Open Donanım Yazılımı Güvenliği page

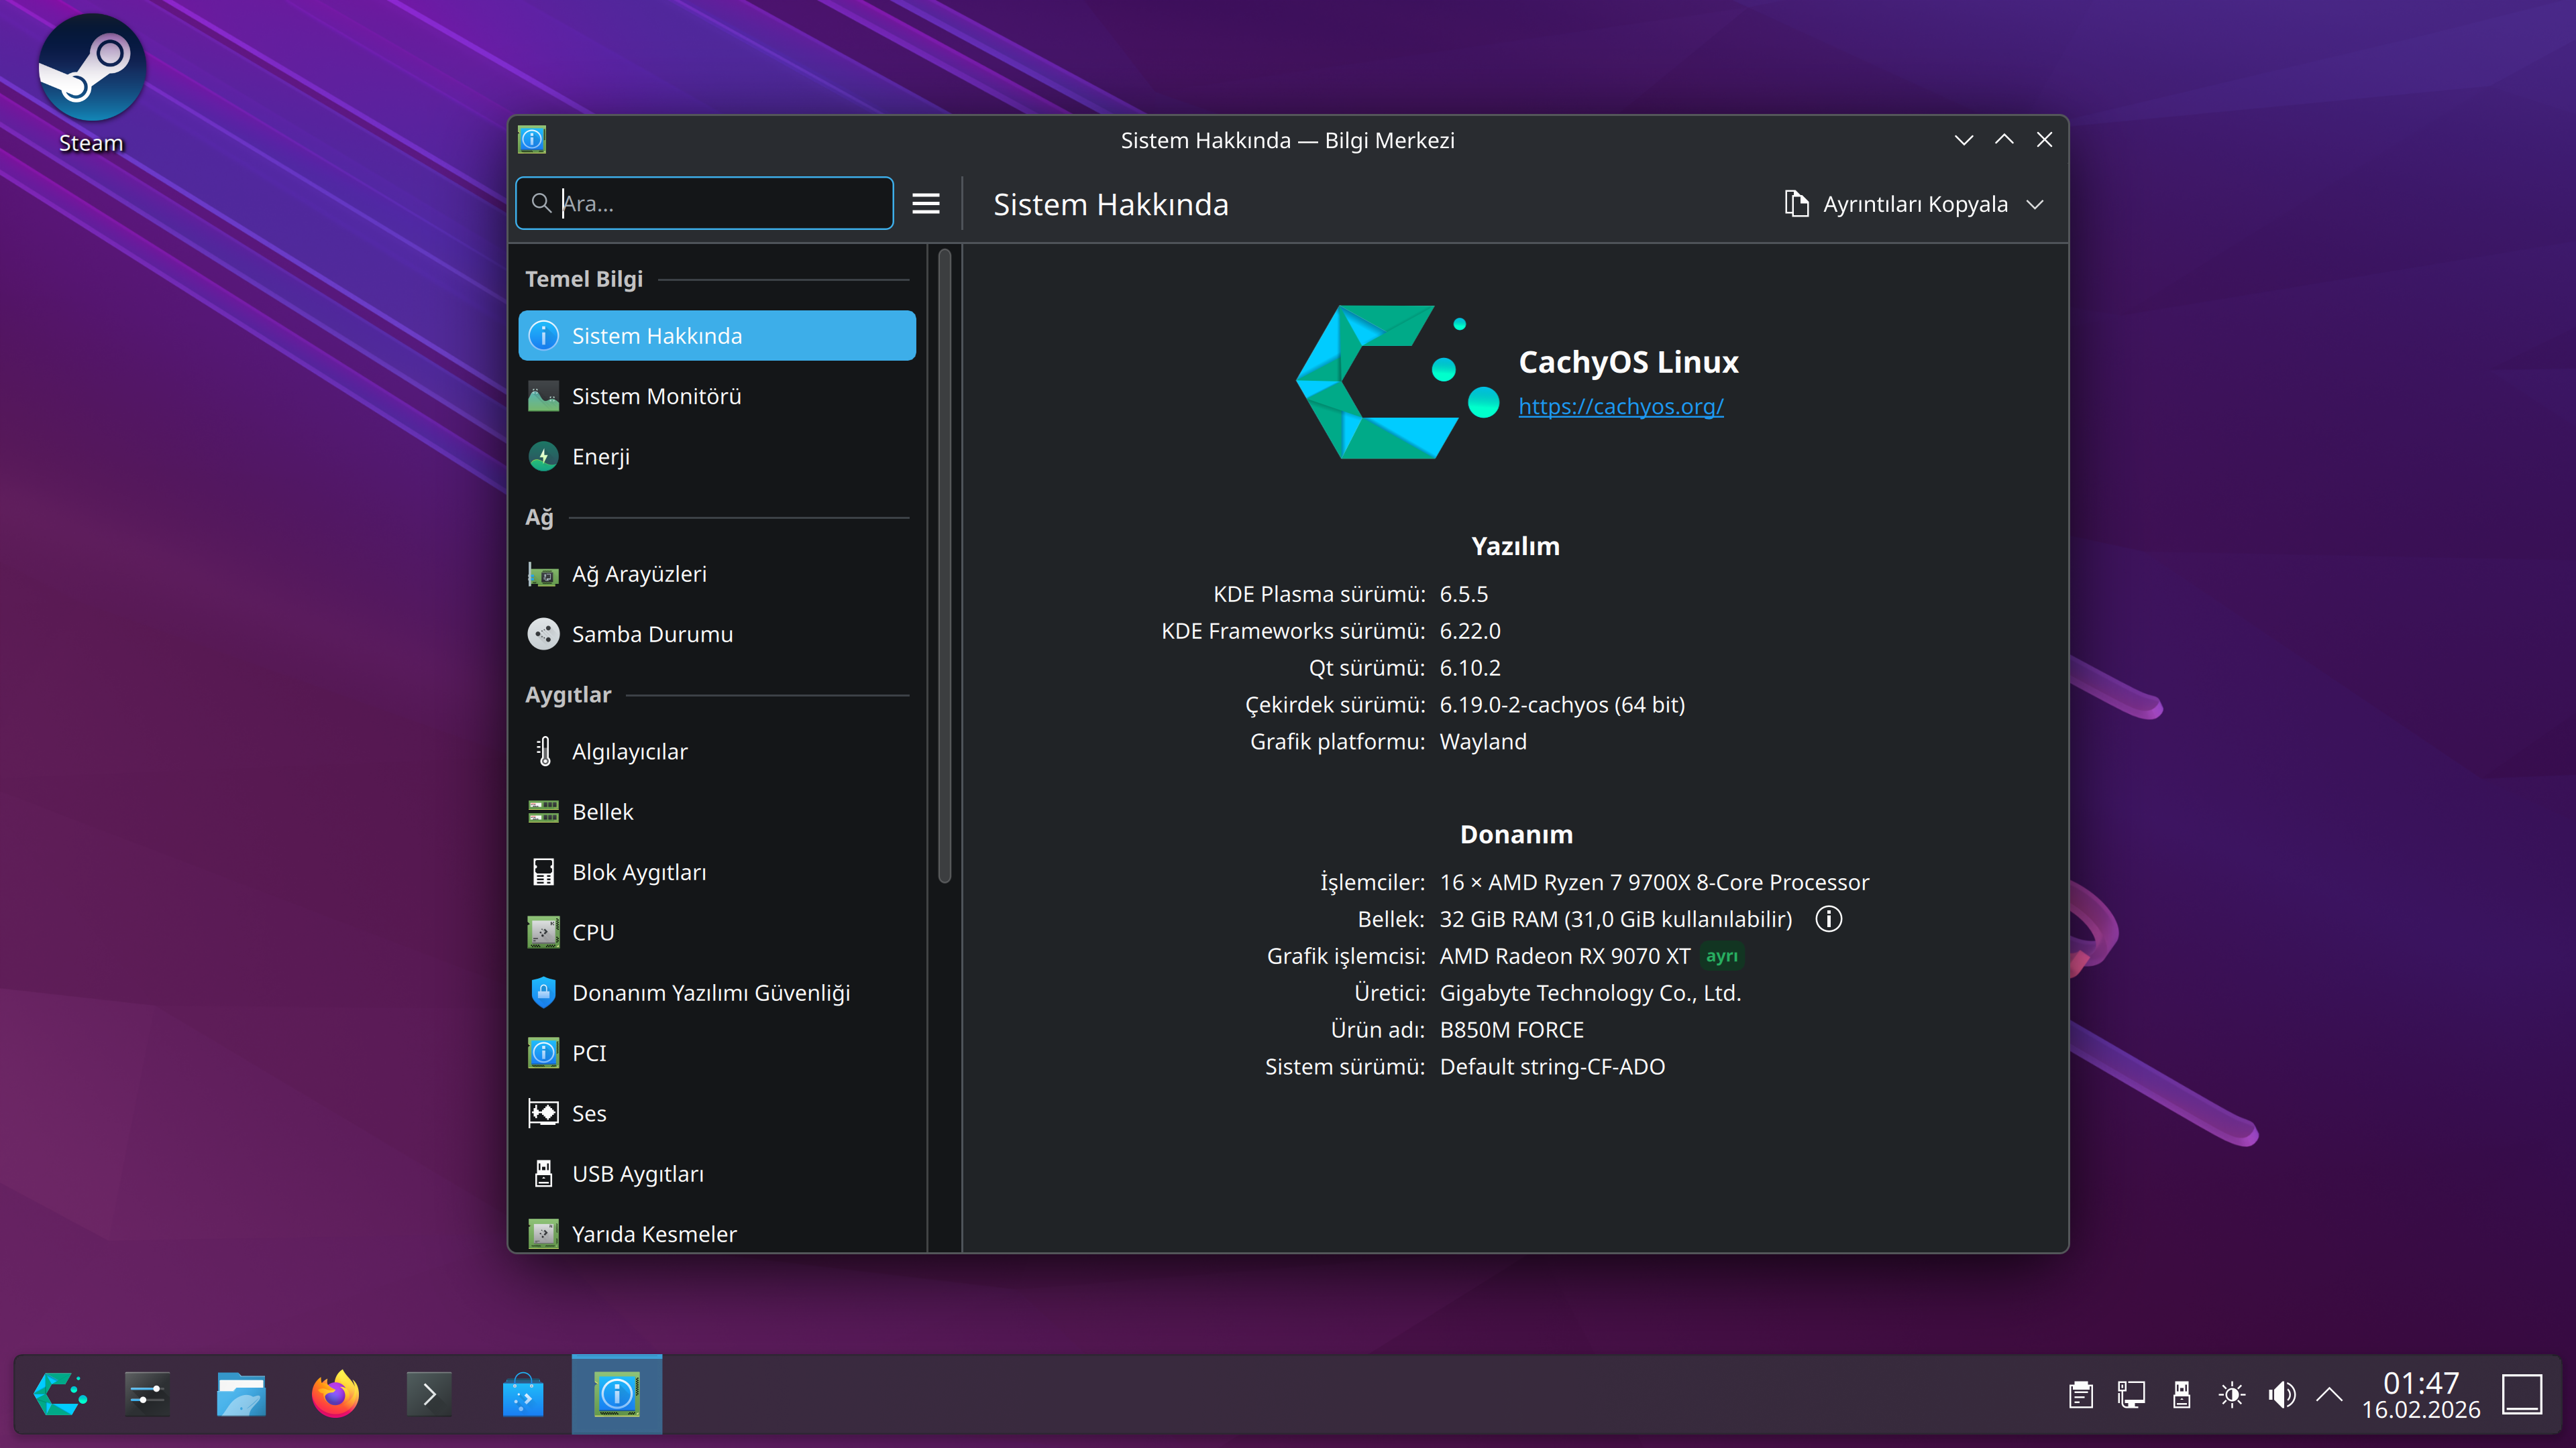pos(717,992)
